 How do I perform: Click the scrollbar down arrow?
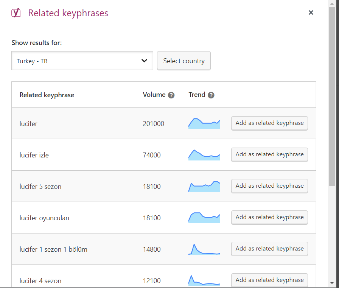tap(332, 283)
